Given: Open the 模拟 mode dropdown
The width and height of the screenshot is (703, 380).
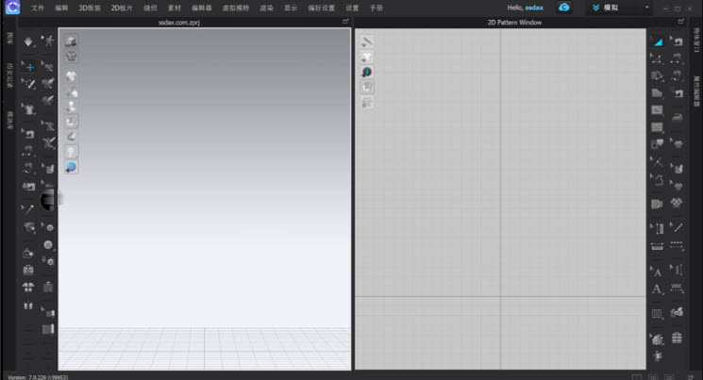Looking at the screenshot, I should pos(620,8).
